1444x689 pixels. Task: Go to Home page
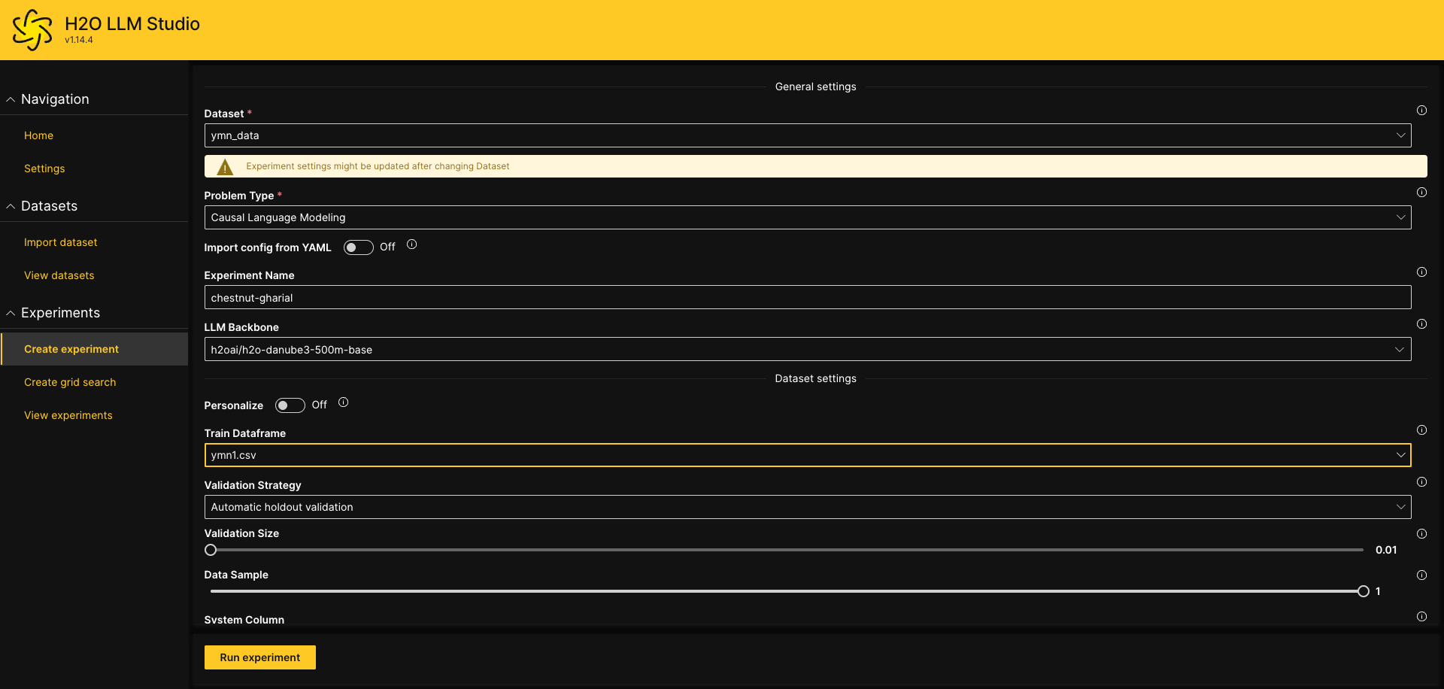coord(38,135)
